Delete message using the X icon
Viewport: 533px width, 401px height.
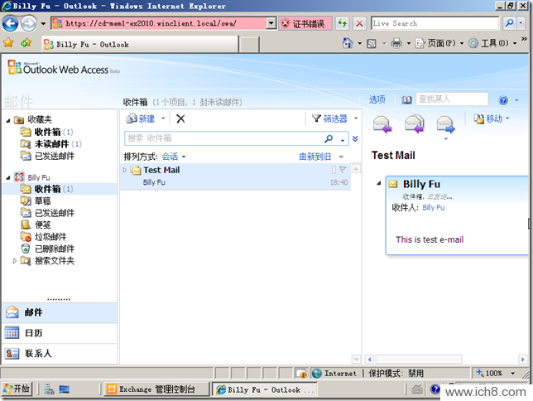click(x=180, y=118)
